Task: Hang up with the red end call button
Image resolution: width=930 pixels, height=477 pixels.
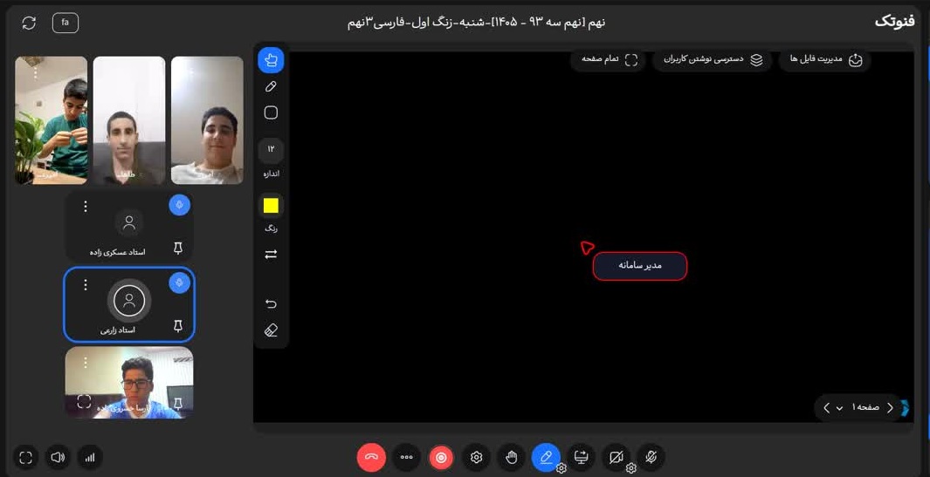Action: [371, 458]
